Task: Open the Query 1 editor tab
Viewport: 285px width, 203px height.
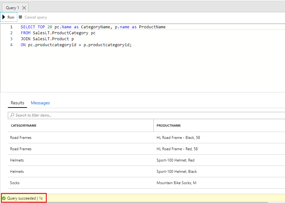Action: tap(13, 7)
